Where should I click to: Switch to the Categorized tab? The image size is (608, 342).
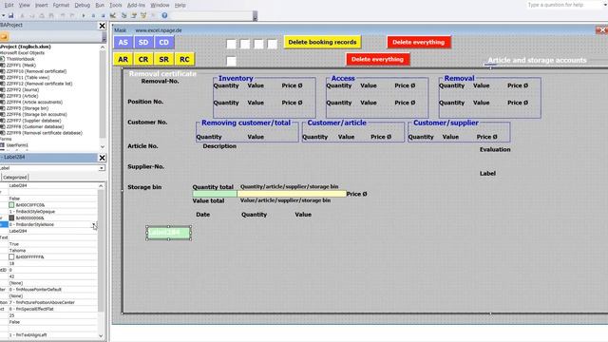click(15, 178)
